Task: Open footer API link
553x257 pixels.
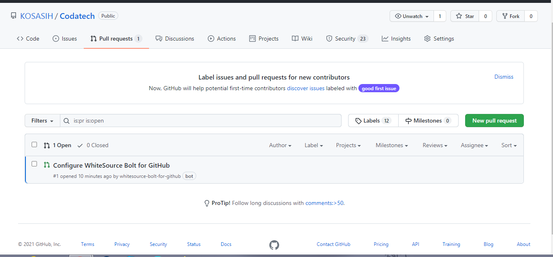Action: [x=415, y=244]
